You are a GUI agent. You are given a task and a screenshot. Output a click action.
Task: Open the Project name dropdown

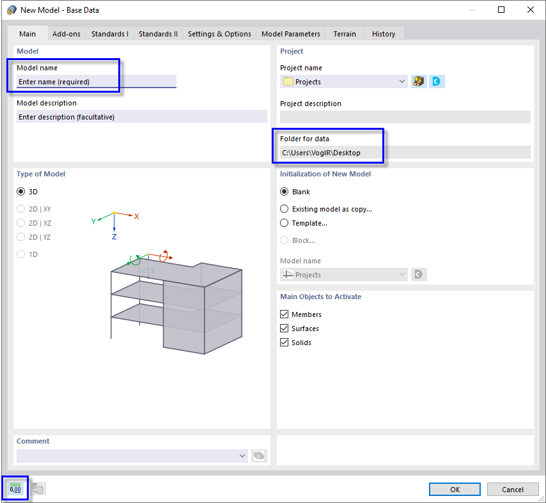(402, 81)
